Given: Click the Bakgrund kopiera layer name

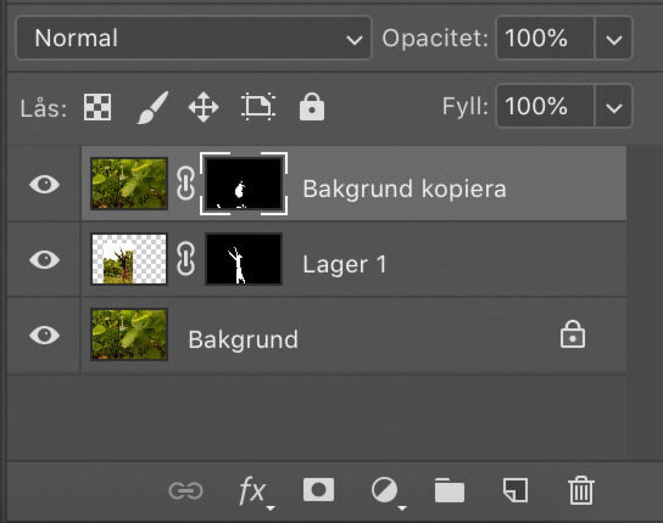Looking at the screenshot, I should pos(404,189).
